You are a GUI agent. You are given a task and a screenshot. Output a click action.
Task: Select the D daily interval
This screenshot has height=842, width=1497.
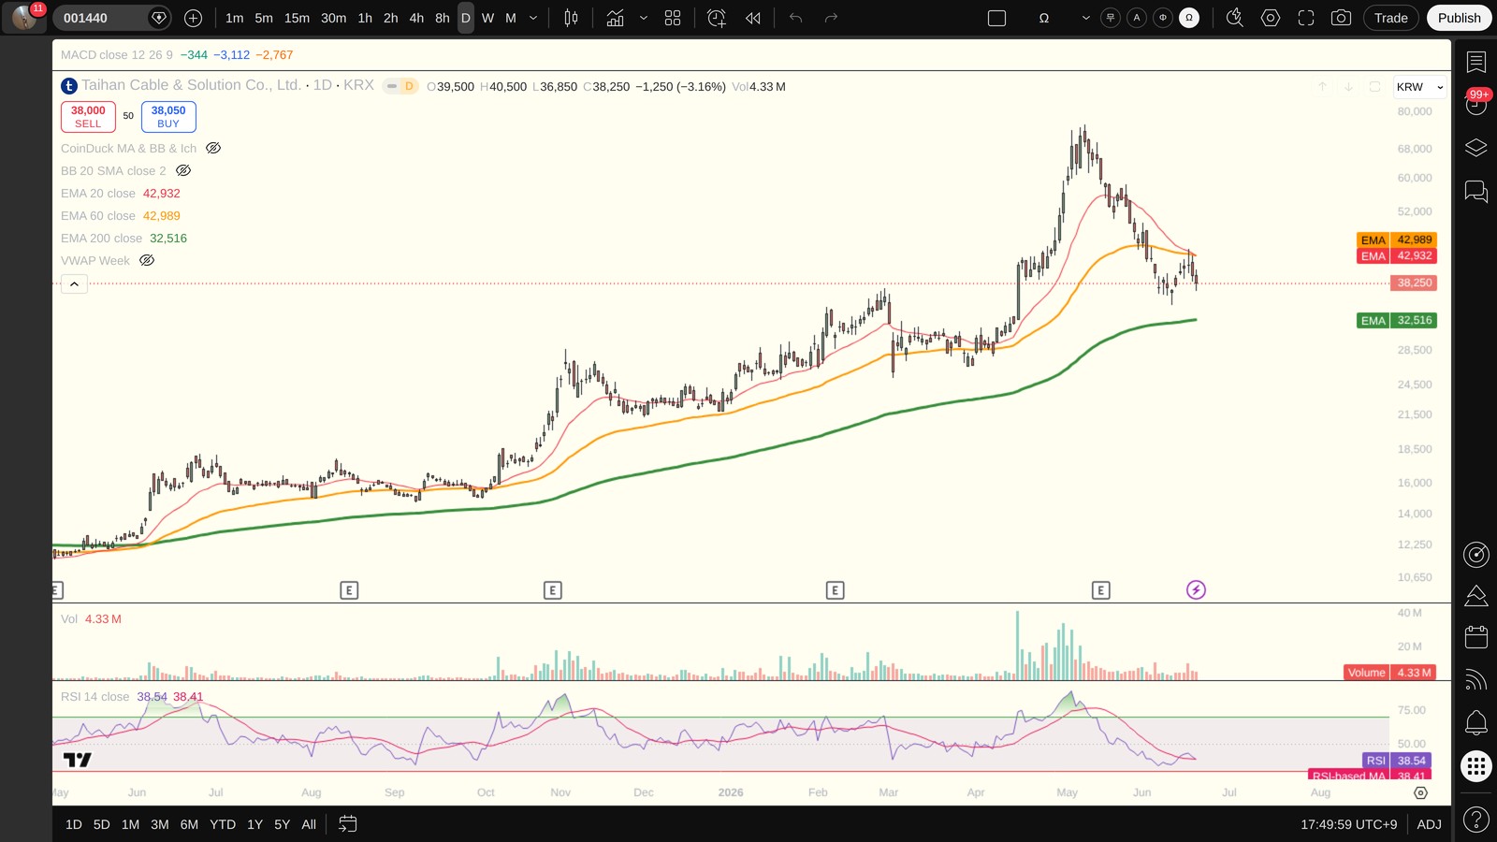click(465, 18)
